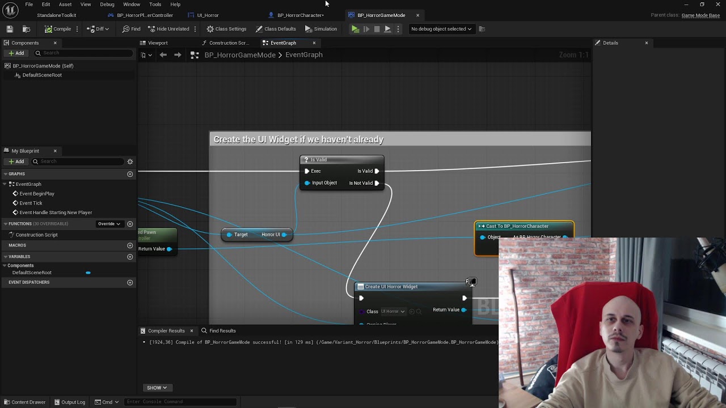Open the File menu
726x408 pixels.
point(29,5)
